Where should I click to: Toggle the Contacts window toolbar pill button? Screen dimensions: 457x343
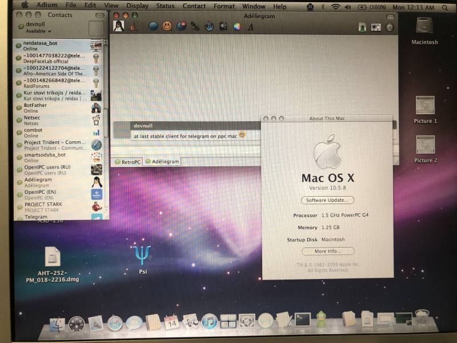tap(99, 15)
